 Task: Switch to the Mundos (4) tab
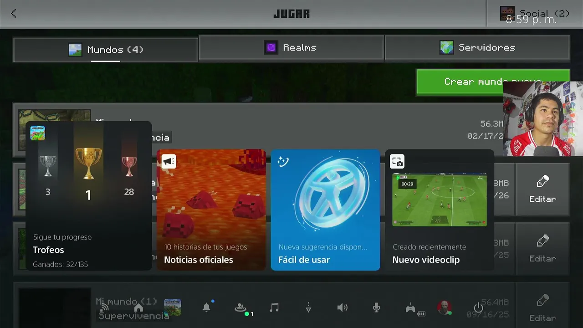(x=106, y=50)
